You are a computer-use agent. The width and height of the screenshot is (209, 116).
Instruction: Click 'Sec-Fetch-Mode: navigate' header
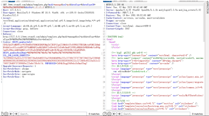(x=17, y=71)
